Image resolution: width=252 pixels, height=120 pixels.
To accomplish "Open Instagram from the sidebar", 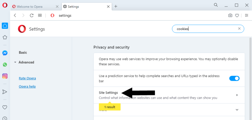I will click(5, 76).
